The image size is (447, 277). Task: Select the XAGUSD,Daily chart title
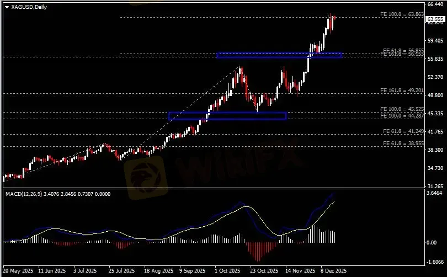29,7
